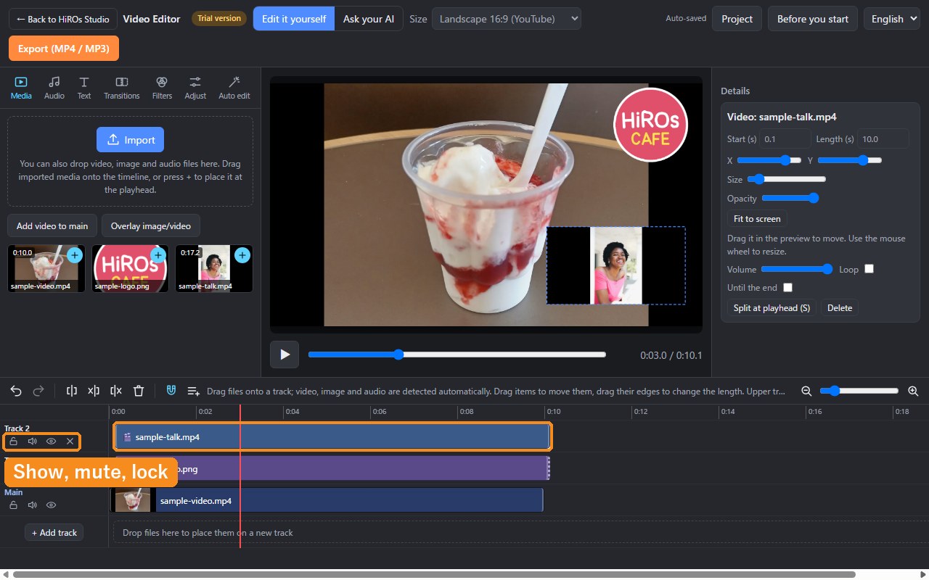The height and width of the screenshot is (580, 929).
Task: Adjust the Opacity slider
Action: 790,198
